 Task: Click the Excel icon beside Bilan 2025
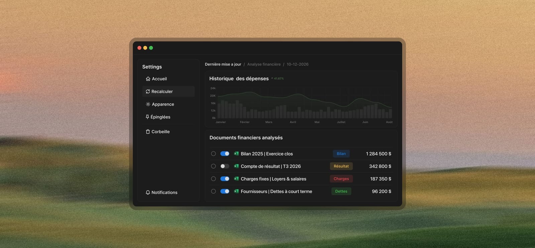click(236, 154)
